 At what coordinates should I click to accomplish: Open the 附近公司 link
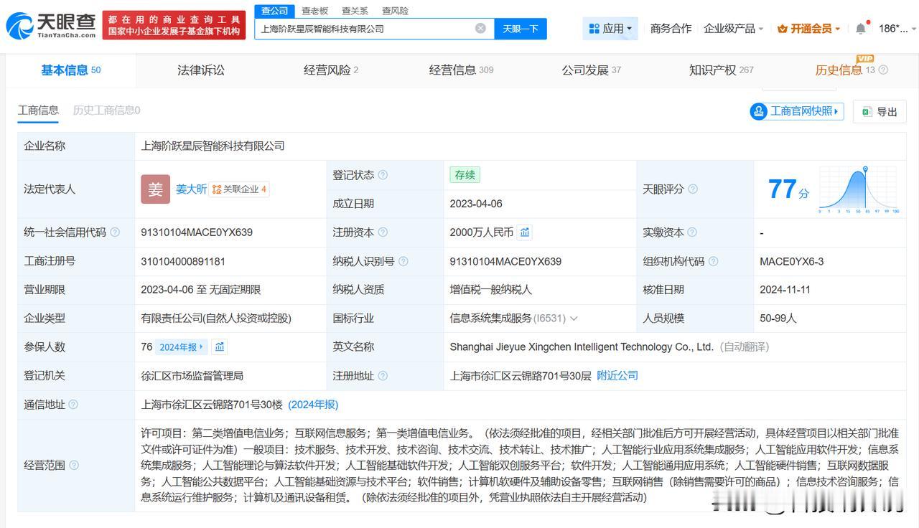pos(617,376)
